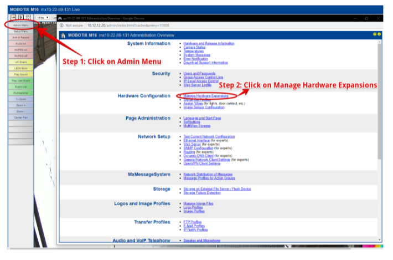Click the Admin Menu softbutton
Screen dimensions: 393x260
pos(21,25)
